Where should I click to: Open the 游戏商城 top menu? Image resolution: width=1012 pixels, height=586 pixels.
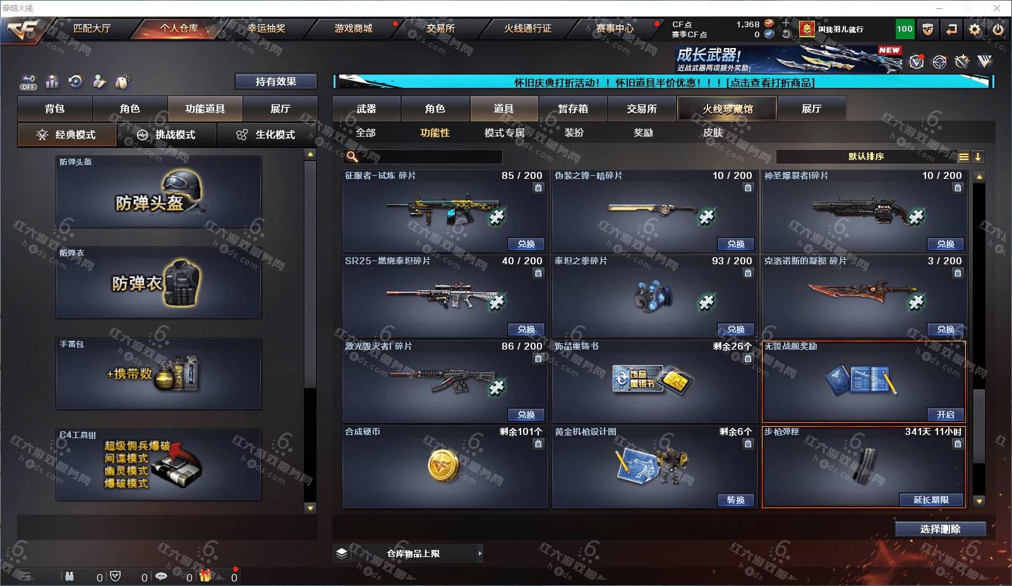[353, 28]
